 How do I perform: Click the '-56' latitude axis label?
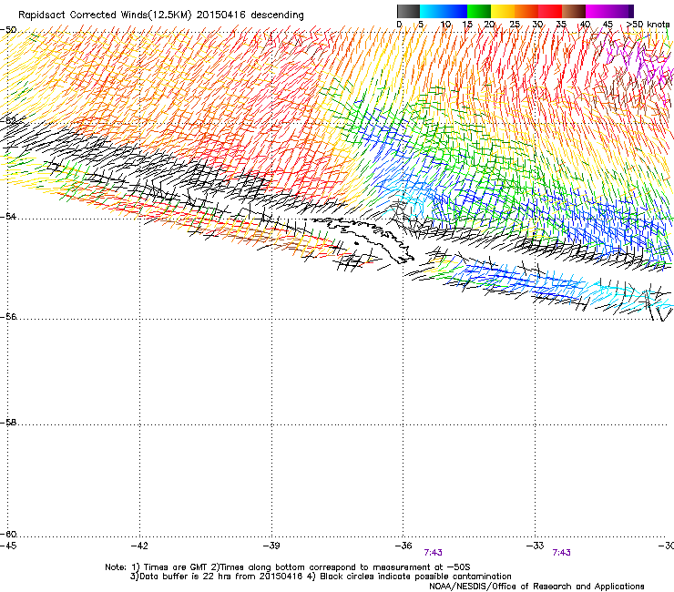[x=8, y=317]
